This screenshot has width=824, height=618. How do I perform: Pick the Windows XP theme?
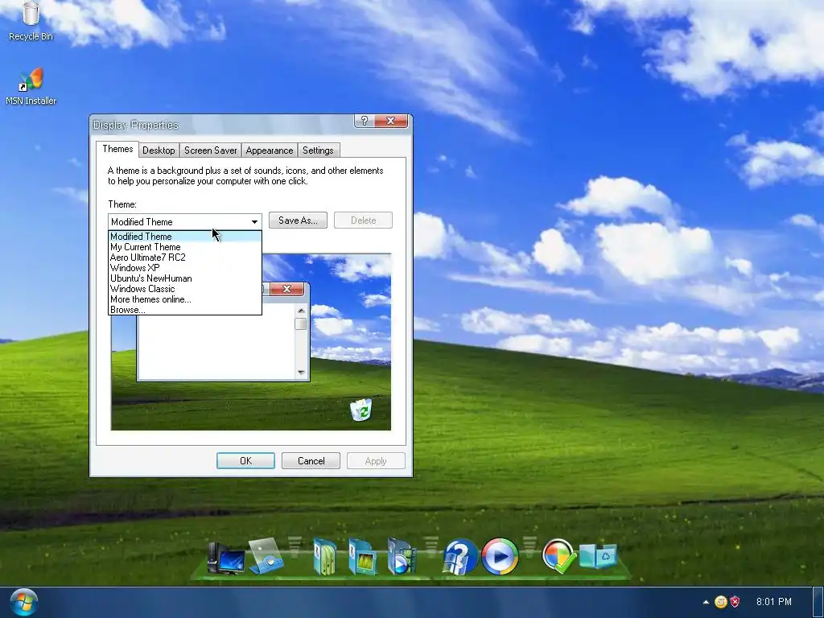185,268
